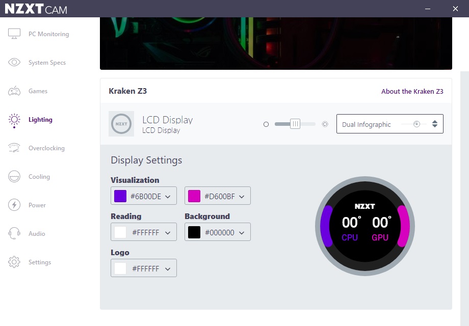The image size is (469, 326).
Task: Click the vertical scrollbar on the right
Action: (464, 199)
